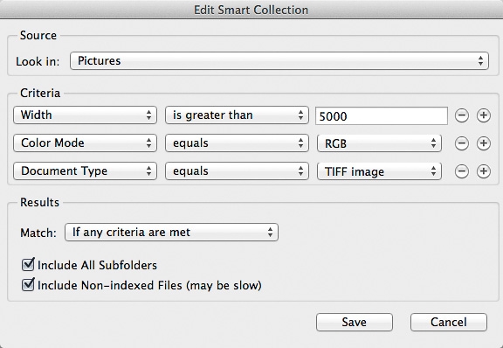Click the Edit Smart Collection title text

click(251, 10)
